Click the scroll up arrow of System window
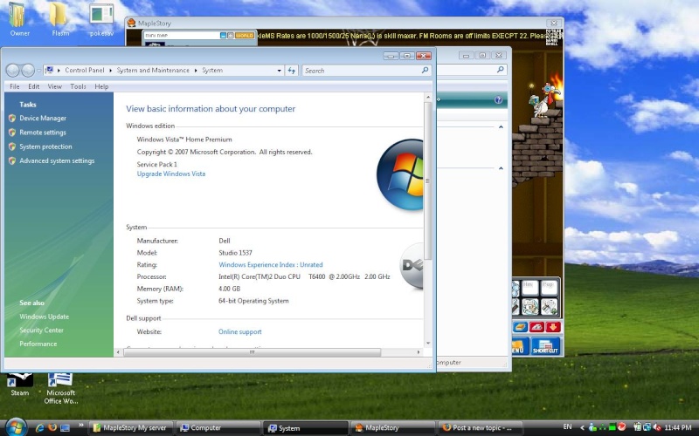Screen dimensions: 699x436 tap(428, 97)
